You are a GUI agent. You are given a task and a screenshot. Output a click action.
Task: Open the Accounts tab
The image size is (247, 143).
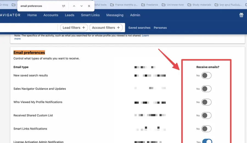(51, 15)
